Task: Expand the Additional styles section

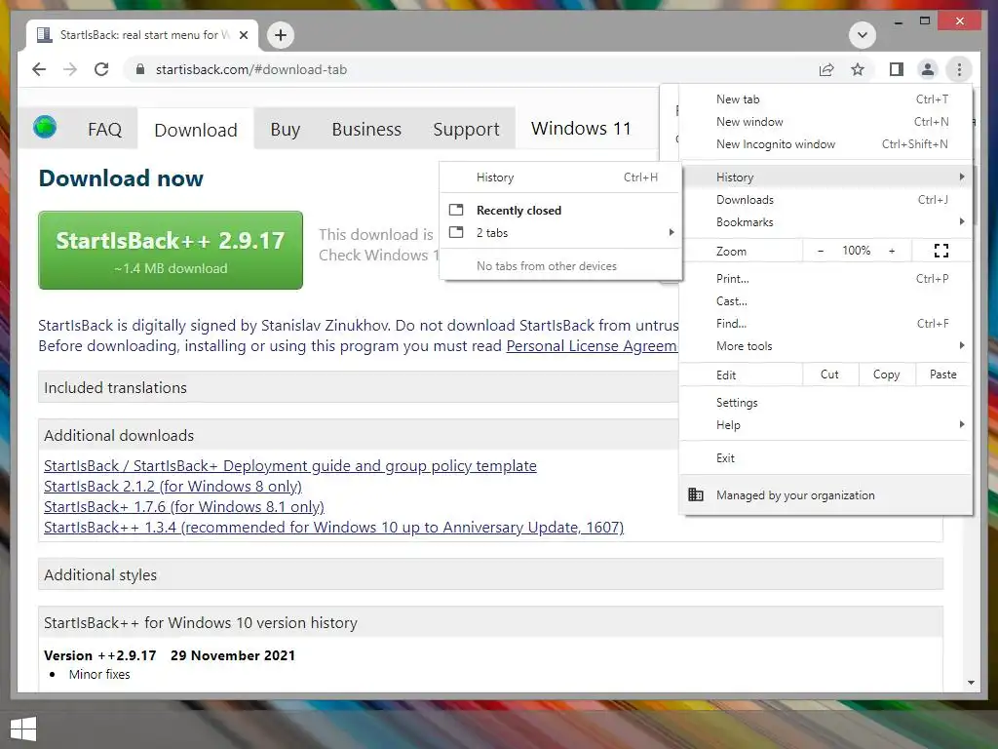Action: [x=490, y=574]
